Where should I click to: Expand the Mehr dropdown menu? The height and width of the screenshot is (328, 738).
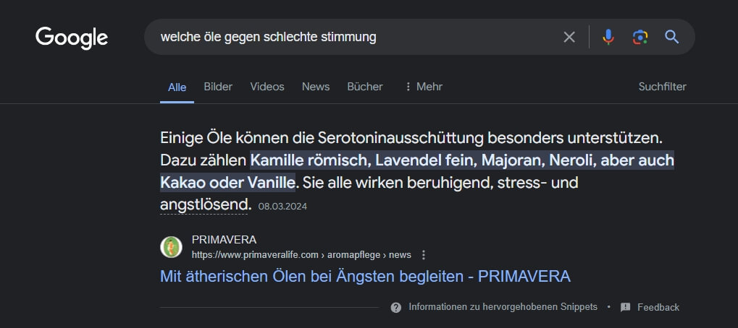(x=423, y=87)
